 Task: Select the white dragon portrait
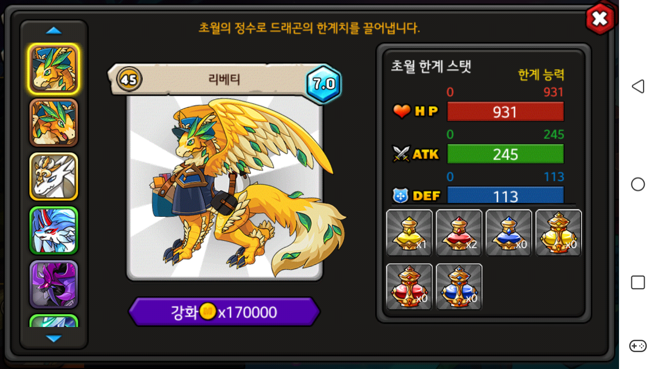click(x=54, y=176)
